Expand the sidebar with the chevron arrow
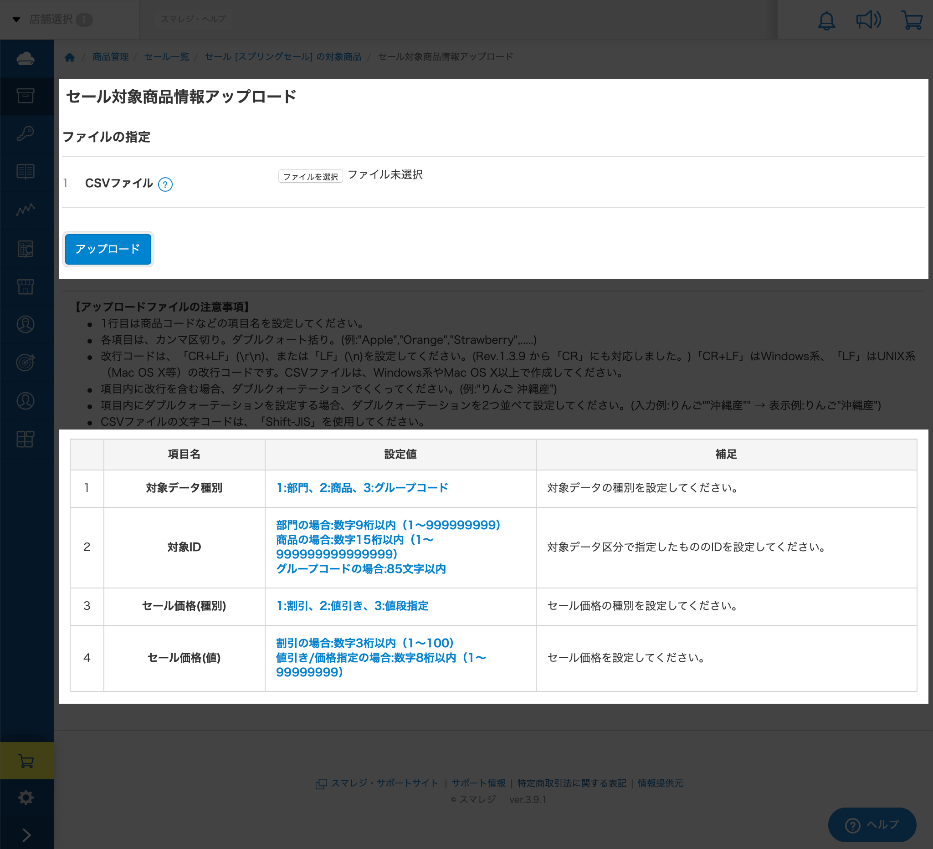The width and height of the screenshot is (933, 849). (x=26, y=835)
